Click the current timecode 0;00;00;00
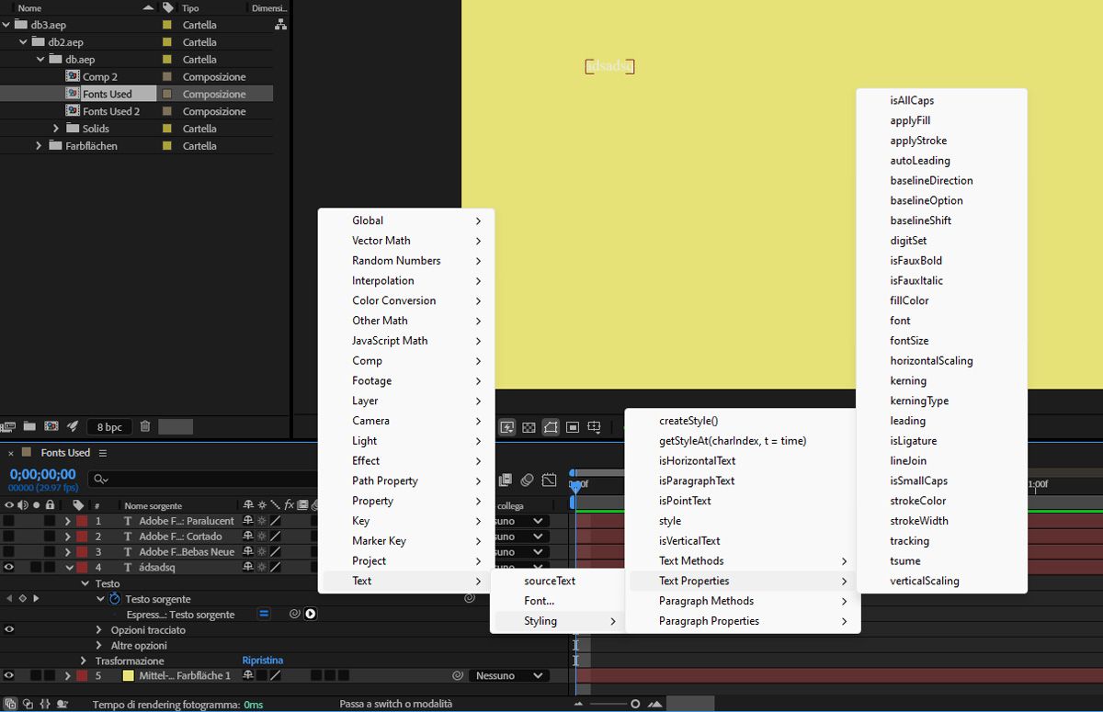Viewport: 1103px width, 712px height. pyautogui.click(x=42, y=474)
